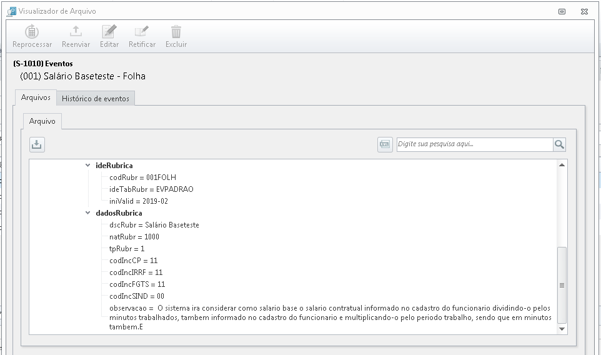This screenshot has height=355, width=601.
Task: Click the XML view icon beside search
Action: click(385, 144)
